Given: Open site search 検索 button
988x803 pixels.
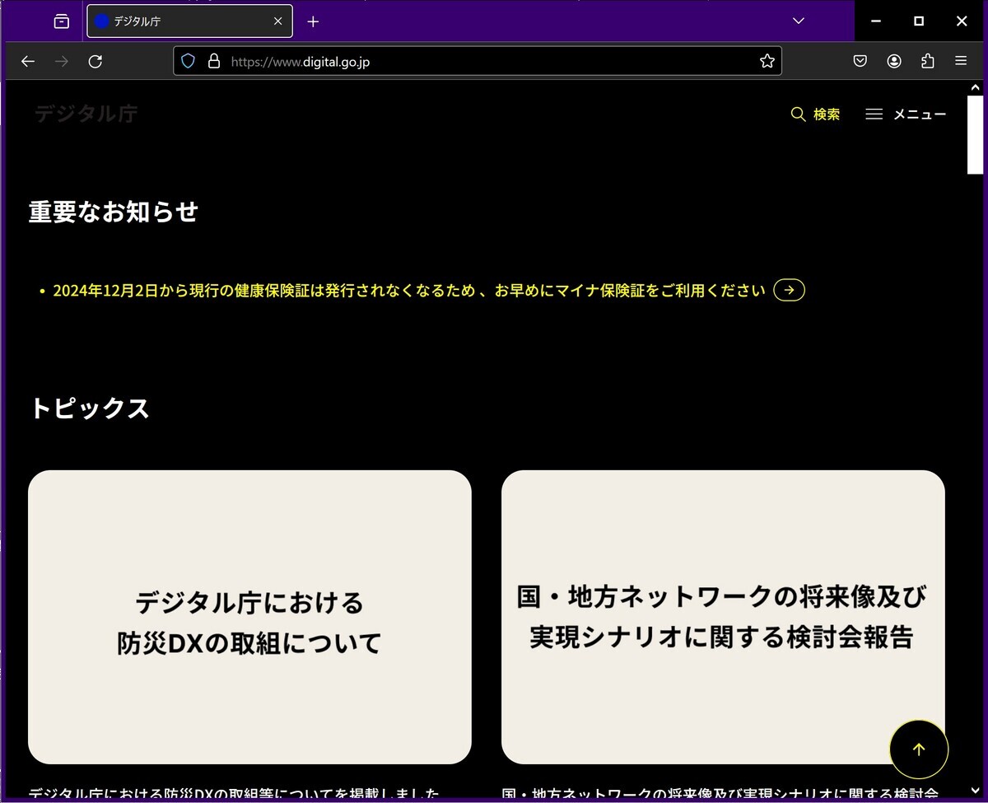Looking at the screenshot, I should point(815,114).
